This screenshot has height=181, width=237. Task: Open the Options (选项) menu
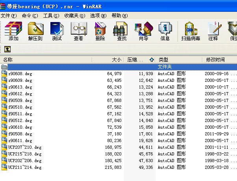click(98, 16)
